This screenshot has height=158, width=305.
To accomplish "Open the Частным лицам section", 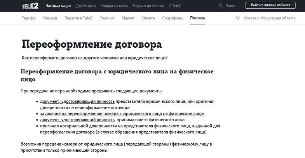I will (x=58, y=6).
